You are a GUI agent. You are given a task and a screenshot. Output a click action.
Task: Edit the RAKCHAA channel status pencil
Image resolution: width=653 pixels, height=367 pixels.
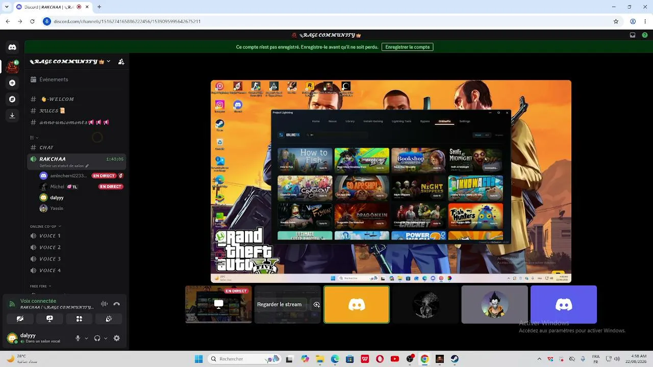[87, 166]
